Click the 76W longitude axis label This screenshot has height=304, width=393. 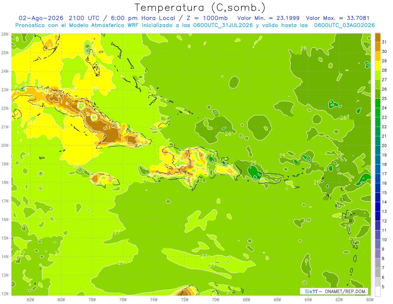coord(123,299)
